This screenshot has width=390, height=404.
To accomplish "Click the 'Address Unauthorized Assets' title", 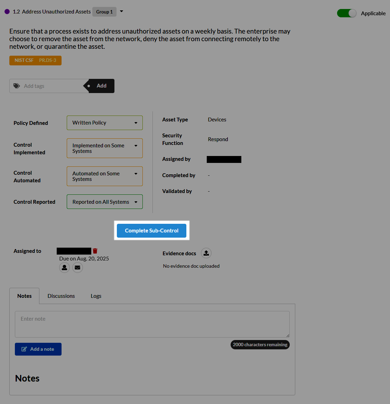I will pos(56,12).
